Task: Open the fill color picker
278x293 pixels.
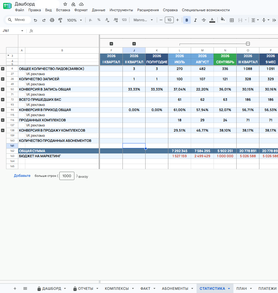Action: pyautogui.click(x=222, y=20)
